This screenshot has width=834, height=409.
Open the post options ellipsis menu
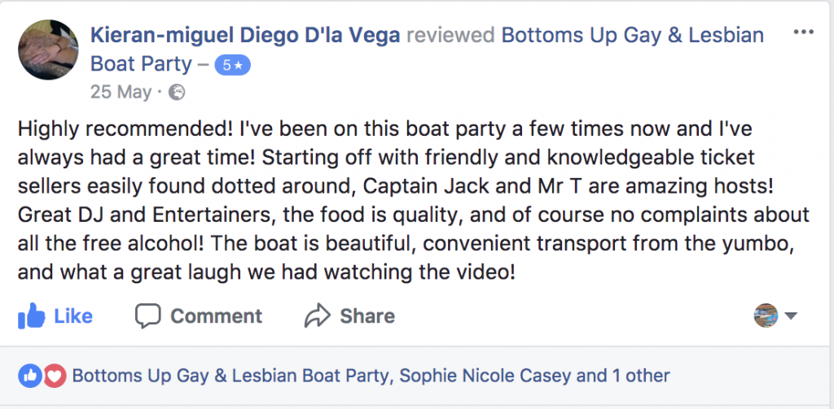click(x=803, y=33)
